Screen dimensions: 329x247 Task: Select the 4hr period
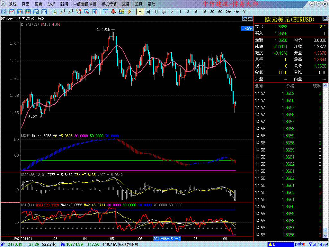tap(236, 12)
